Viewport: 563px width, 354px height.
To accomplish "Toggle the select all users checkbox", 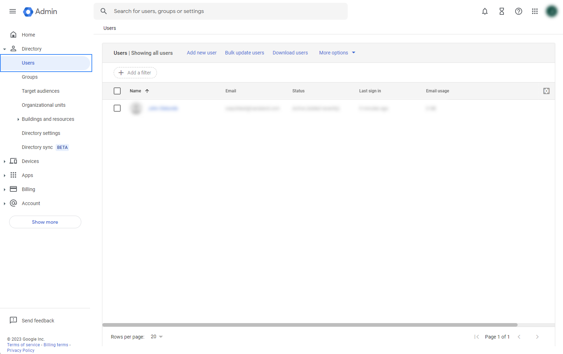I will click(117, 91).
